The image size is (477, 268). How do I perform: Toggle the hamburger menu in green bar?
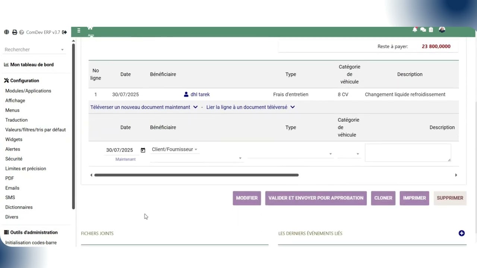point(79,31)
